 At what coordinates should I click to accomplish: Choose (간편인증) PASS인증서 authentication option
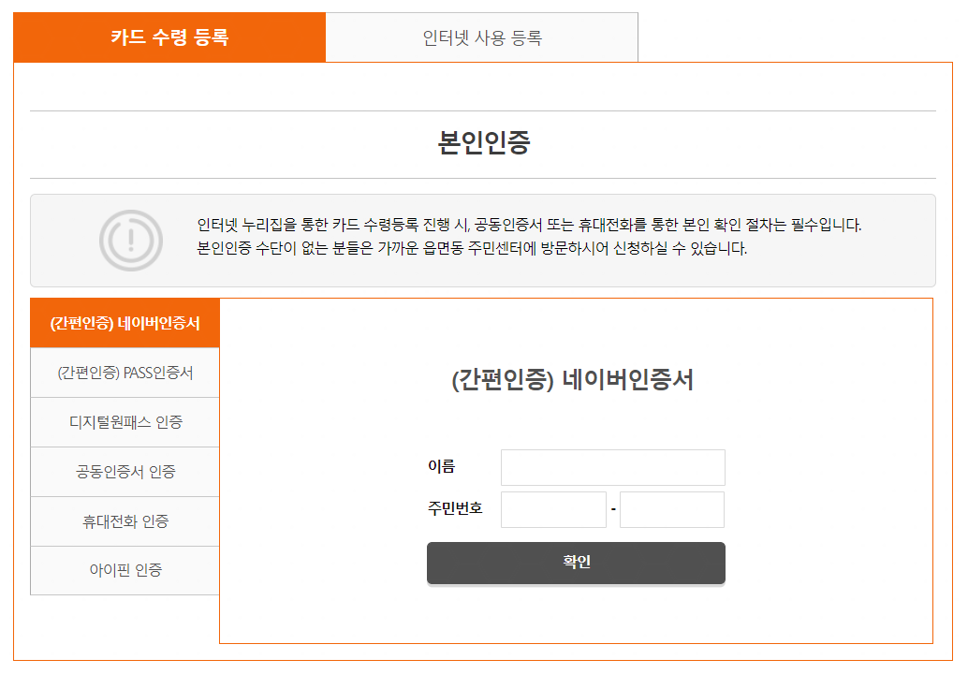click(x=125, y=373)
